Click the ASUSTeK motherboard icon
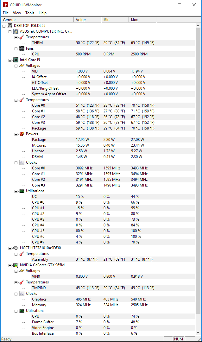The image size is (202, 342). coord(16,31)
